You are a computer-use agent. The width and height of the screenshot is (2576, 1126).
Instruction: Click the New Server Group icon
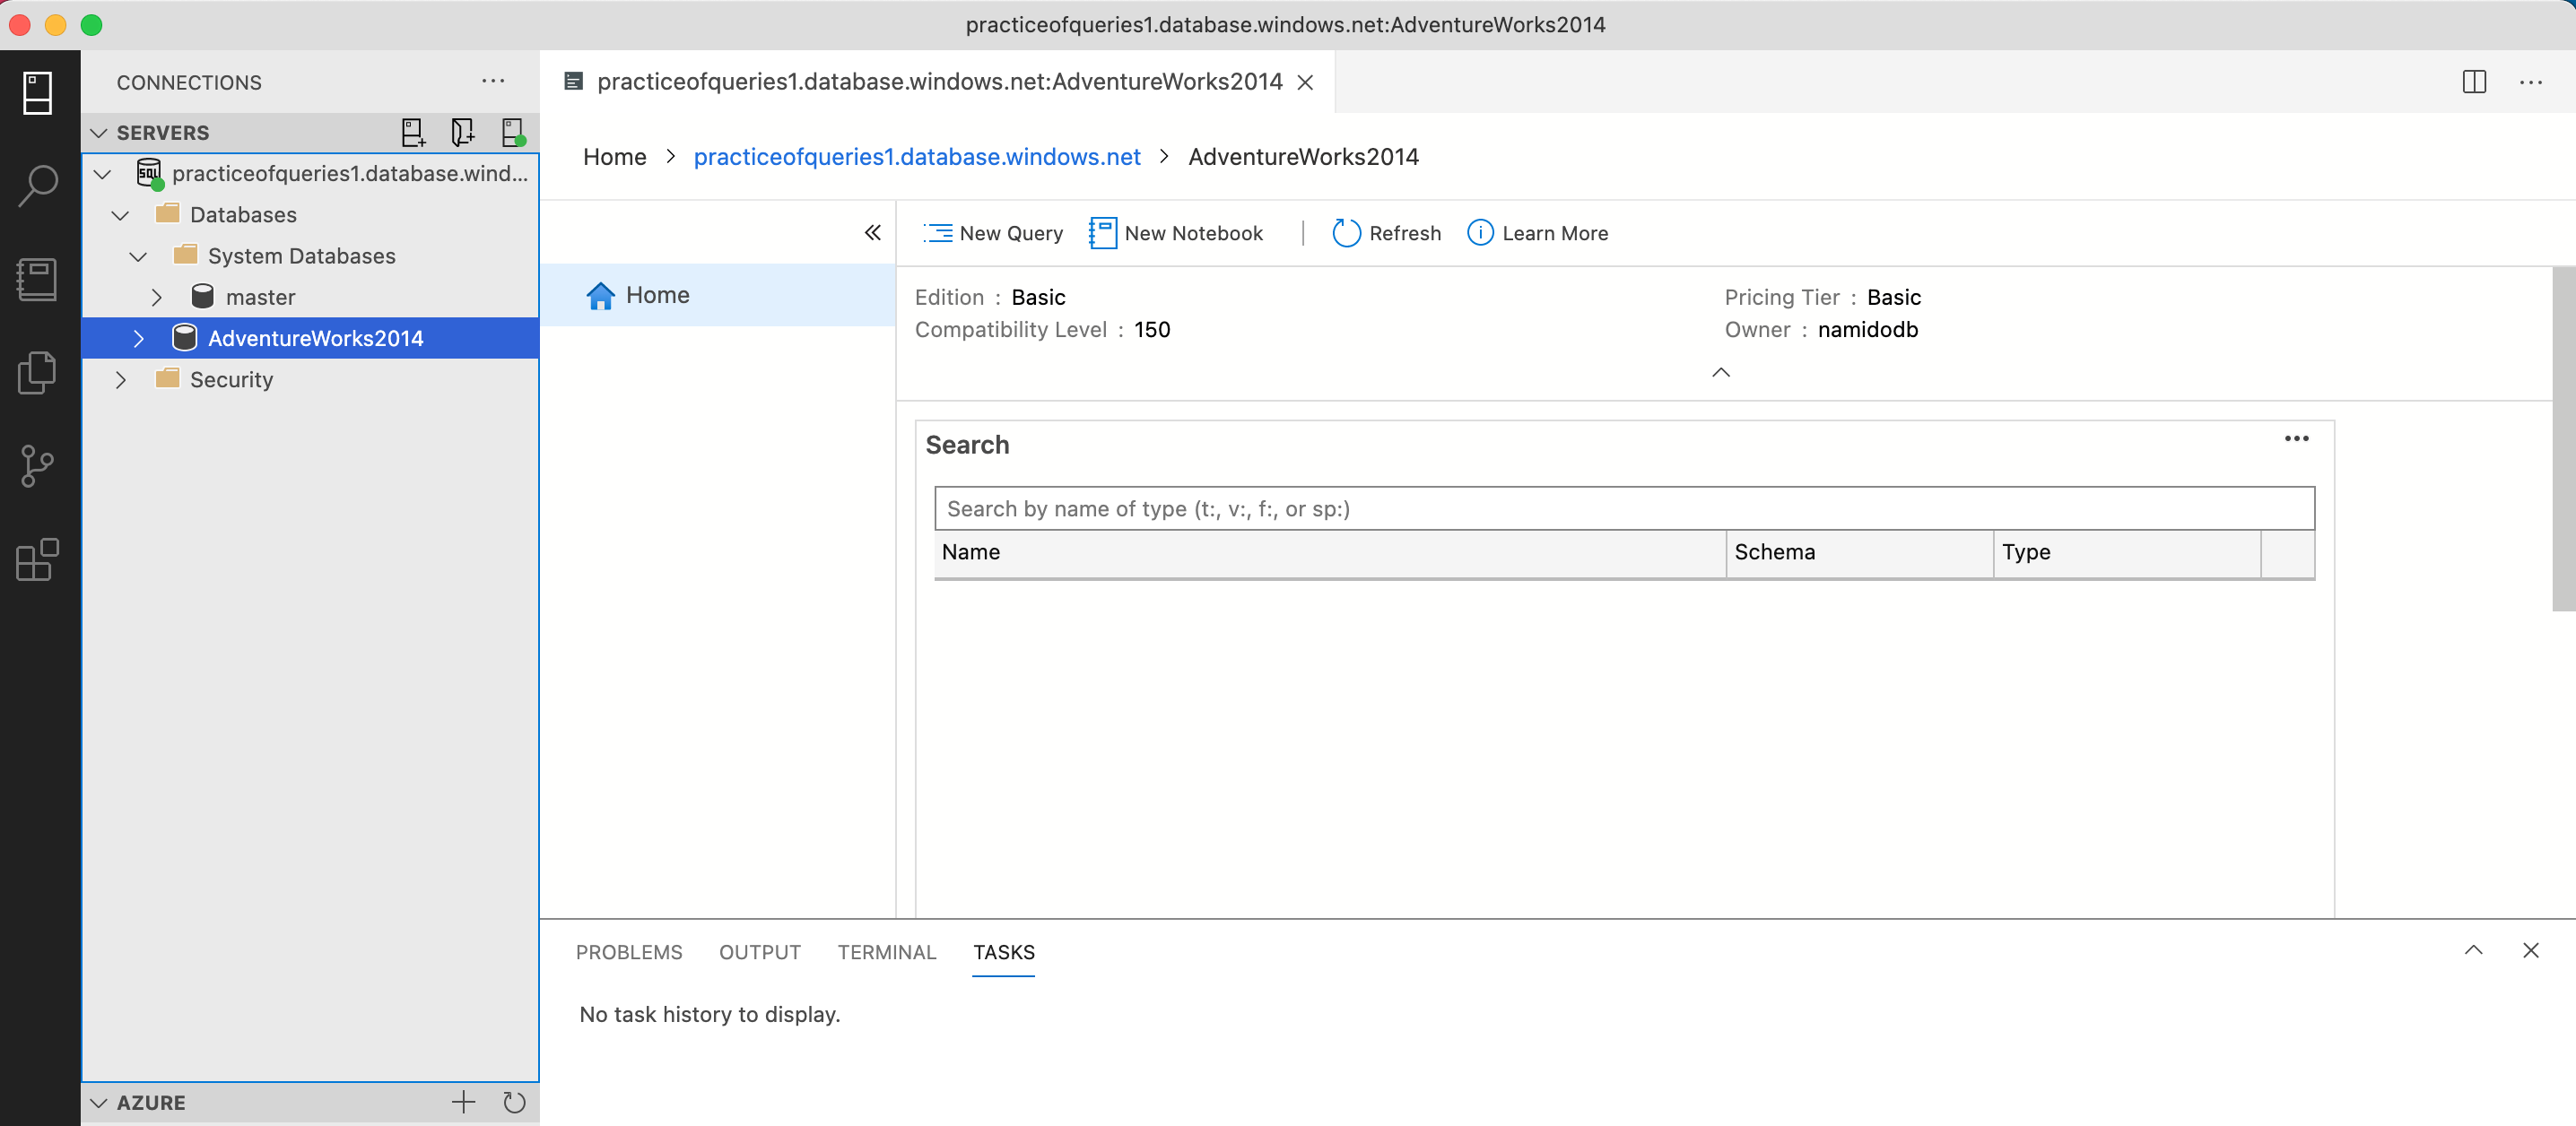(462, 132)
